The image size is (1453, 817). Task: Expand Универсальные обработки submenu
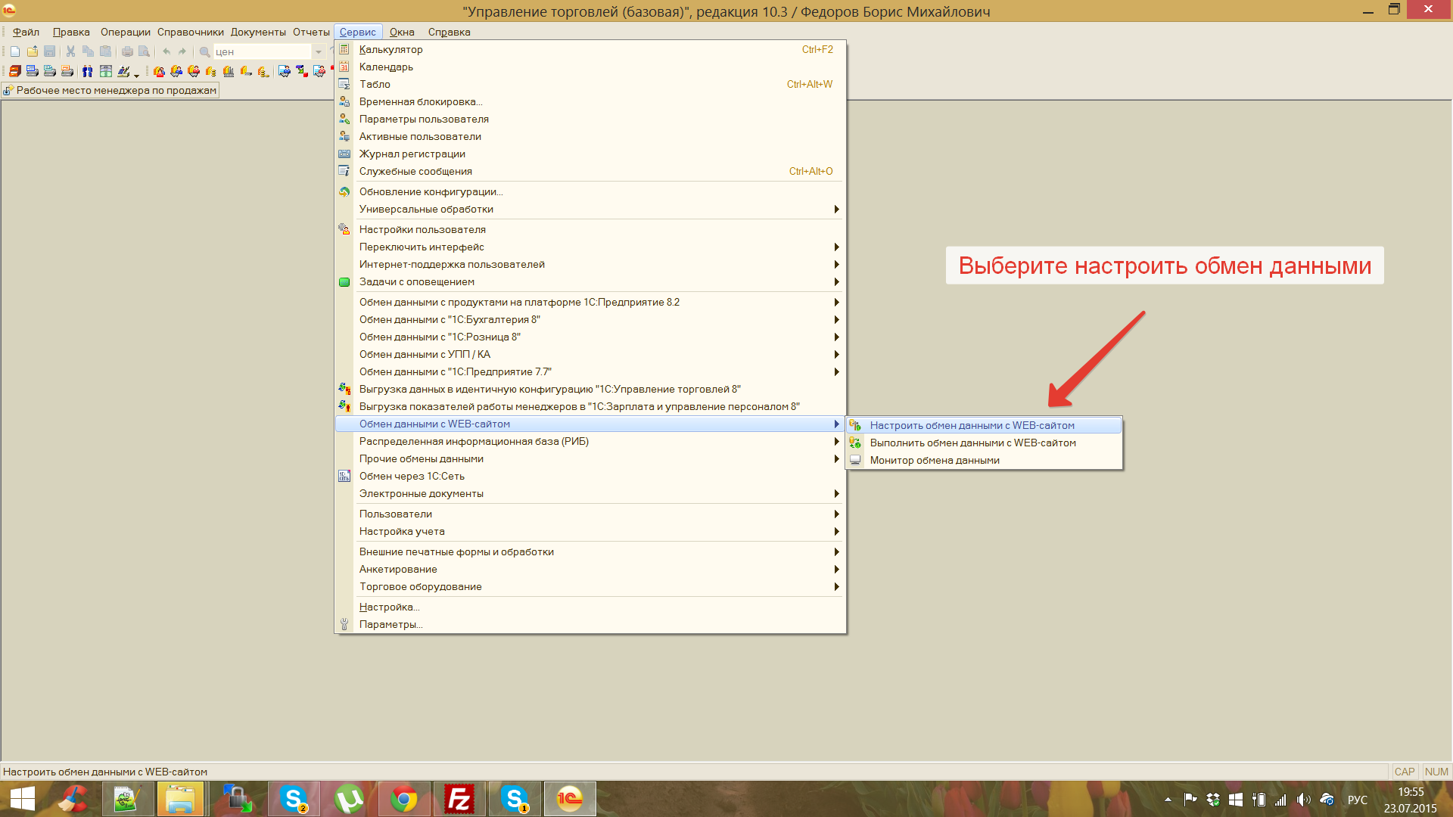coord(590,209)
